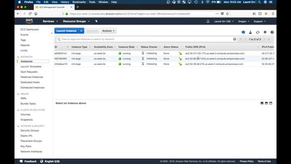The width and height of the screenshot is (291, 164).
Task: Open Elastic IPs in sidebar
Action: pos(26,136)
